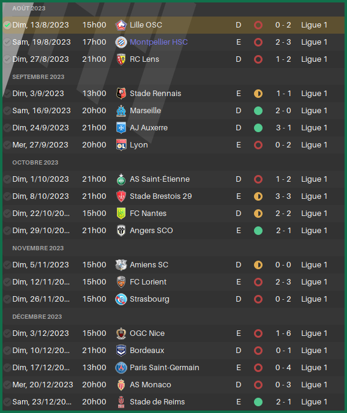347x413 pixels.
Task: Collapse the SEPTEMBRE 2023 month header
Action: click(x=38, y=77)
